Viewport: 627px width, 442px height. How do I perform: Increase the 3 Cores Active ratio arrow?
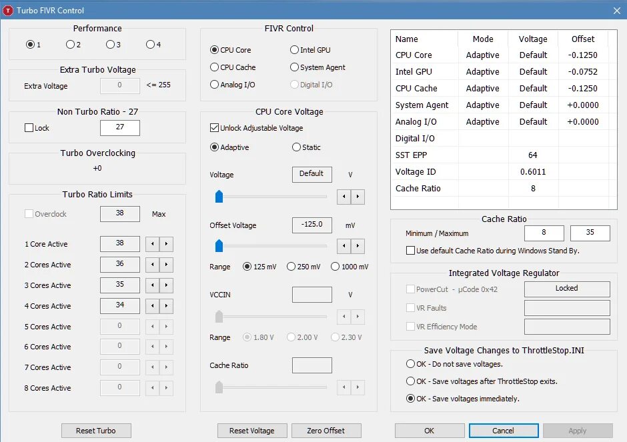[x=166, y=285]
